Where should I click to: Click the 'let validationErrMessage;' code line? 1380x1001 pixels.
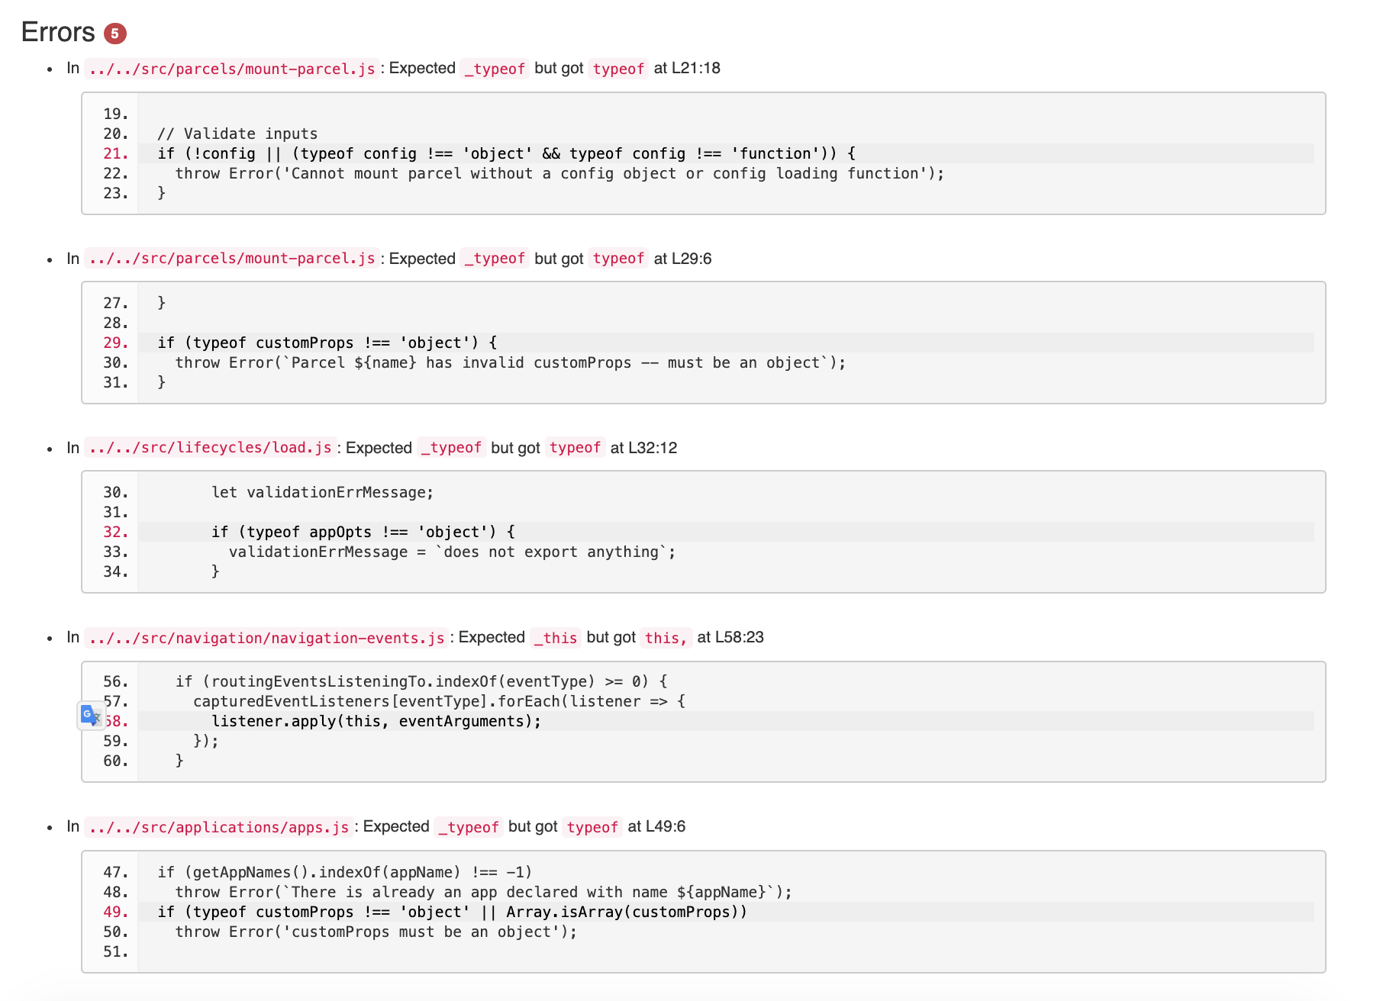click(x=322, y=492)
